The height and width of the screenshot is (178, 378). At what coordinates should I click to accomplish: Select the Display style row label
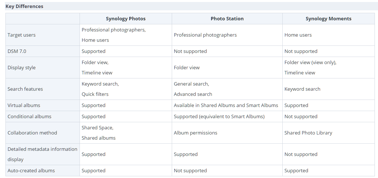pos(22,68)
